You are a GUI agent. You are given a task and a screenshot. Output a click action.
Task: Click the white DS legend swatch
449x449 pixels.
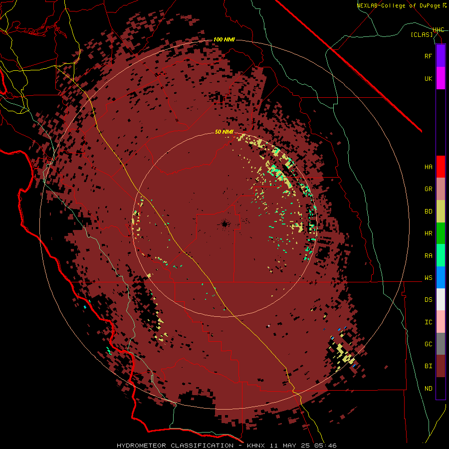coord(441,299)
